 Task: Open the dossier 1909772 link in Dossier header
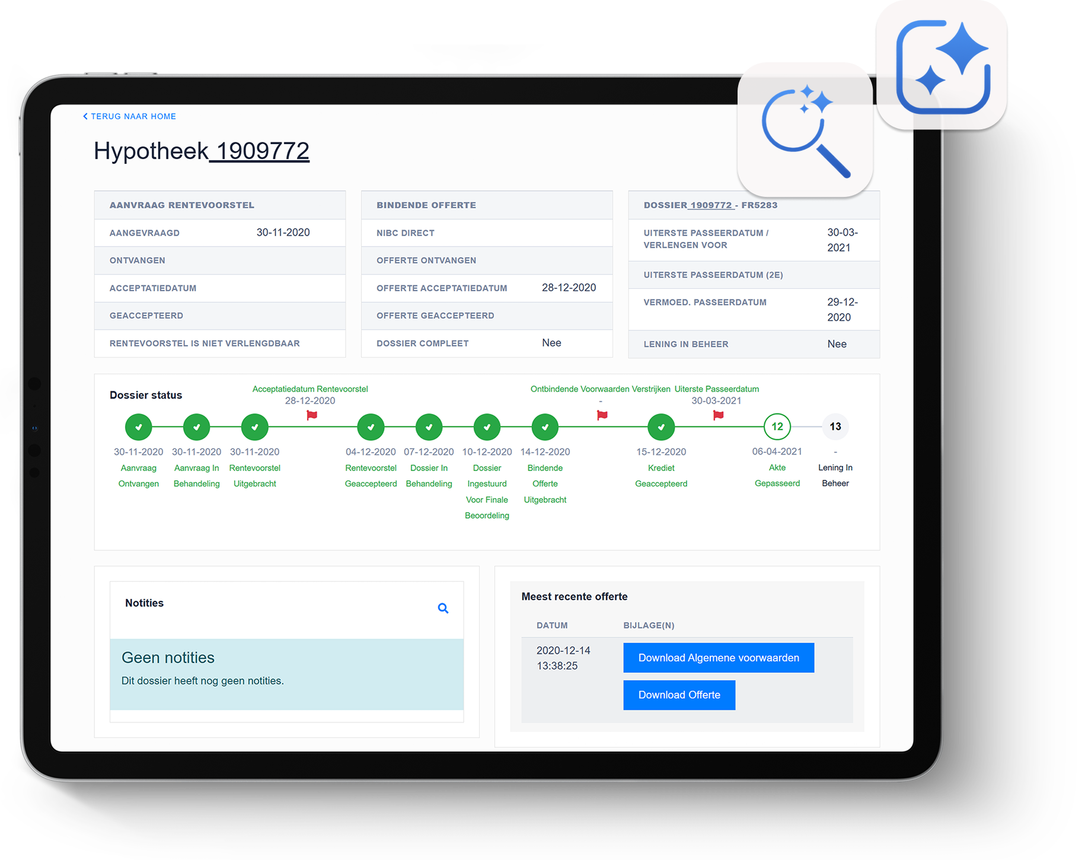point(710,205)
